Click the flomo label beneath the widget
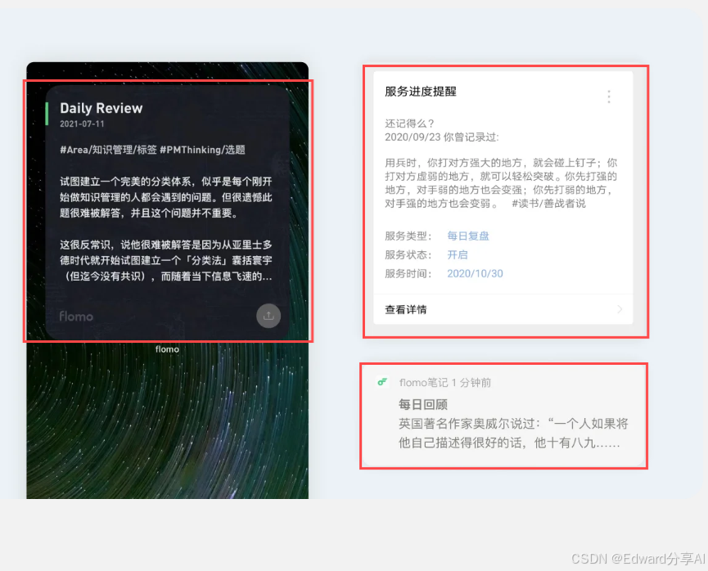The width and height of the screenshot is (708, 571). 167,349
